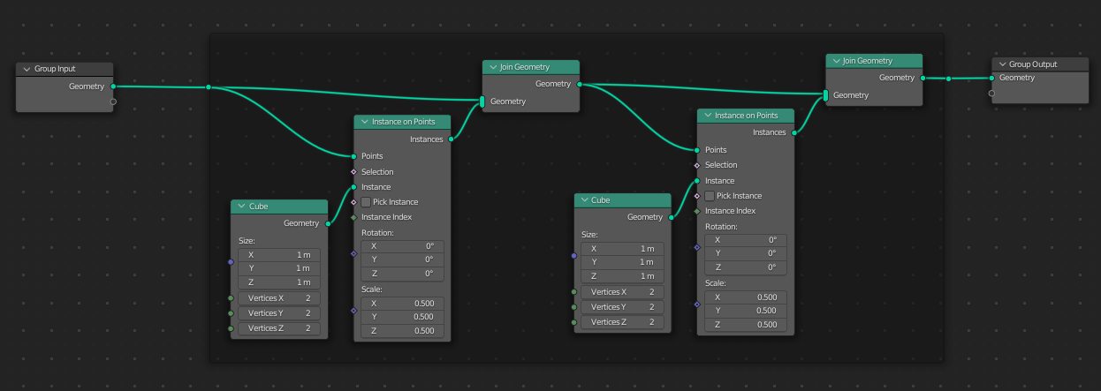Select left Cube node header
This screenshot has height=391, width=1101.
[278, 207]
